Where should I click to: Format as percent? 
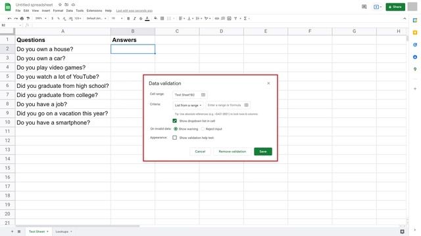point(59,18)
